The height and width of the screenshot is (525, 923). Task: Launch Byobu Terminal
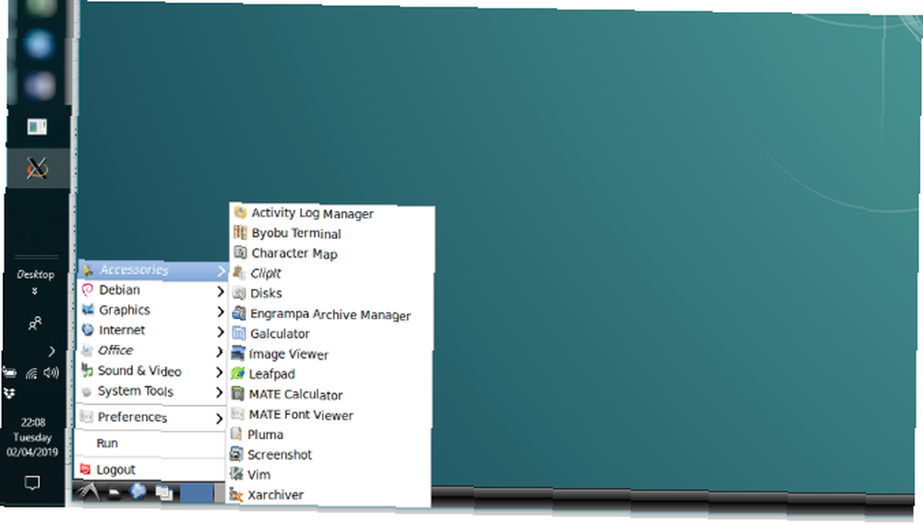[331, 233]
